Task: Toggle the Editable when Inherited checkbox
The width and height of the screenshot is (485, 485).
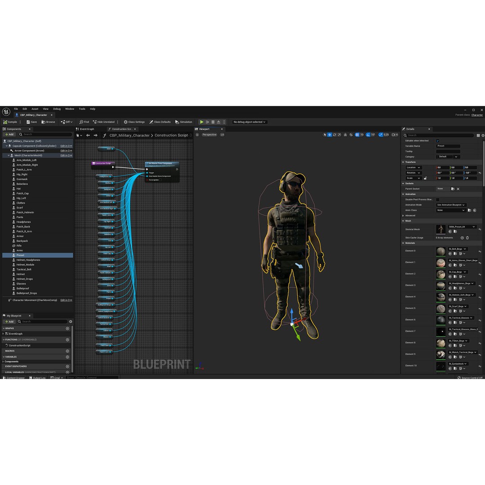Action: [438, 141]
